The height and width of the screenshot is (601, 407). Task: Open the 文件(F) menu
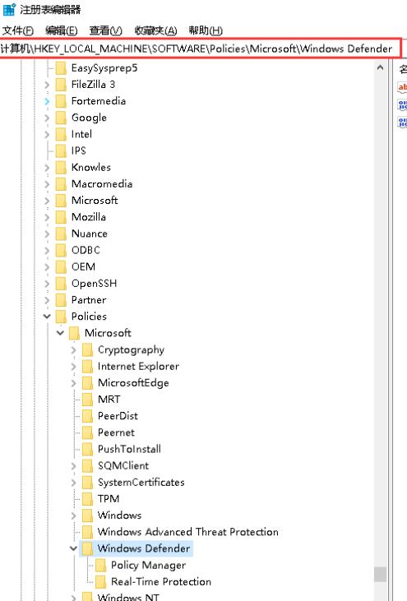point(17,30)
